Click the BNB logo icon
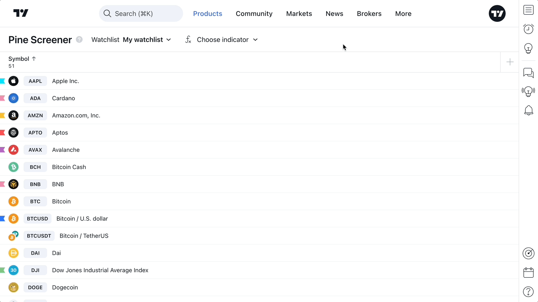 click(13, 184)
